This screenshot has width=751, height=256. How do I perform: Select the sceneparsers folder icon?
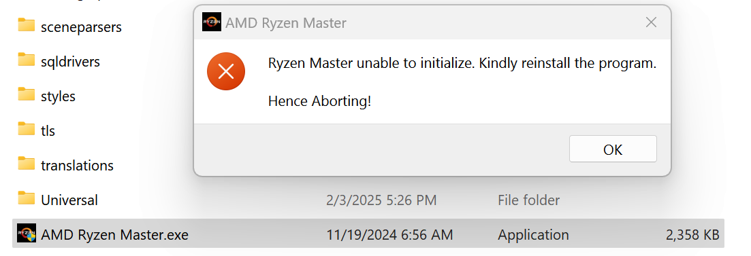27,25
